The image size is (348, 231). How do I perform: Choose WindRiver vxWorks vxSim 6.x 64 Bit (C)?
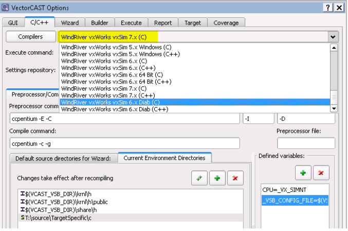pos(195,75)
